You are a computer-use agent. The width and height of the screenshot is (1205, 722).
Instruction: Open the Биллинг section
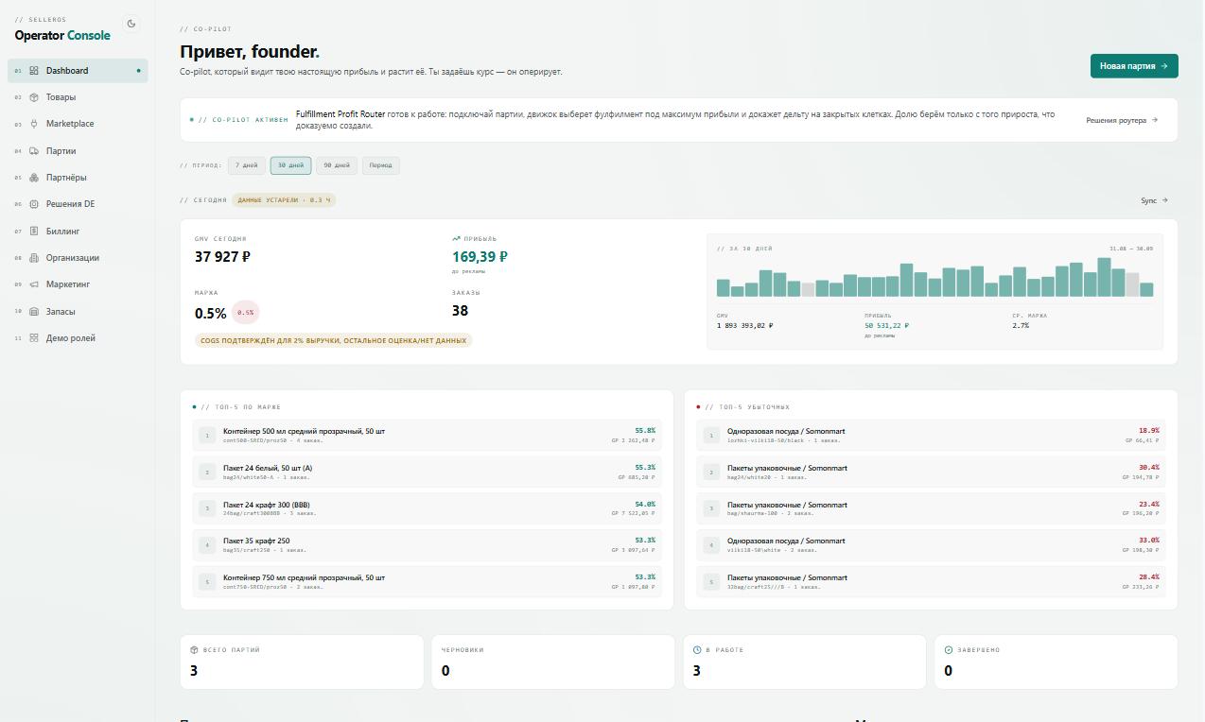coord(78,231)
